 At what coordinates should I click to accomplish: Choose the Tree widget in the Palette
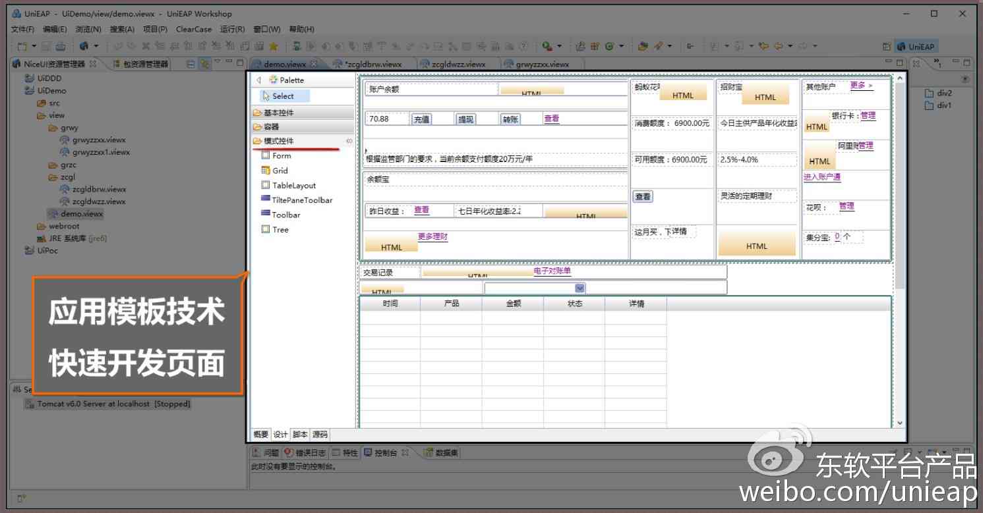click(x=275, y=230)
